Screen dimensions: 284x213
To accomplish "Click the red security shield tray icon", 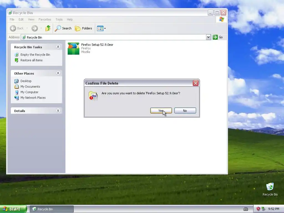I will [258, 209].
